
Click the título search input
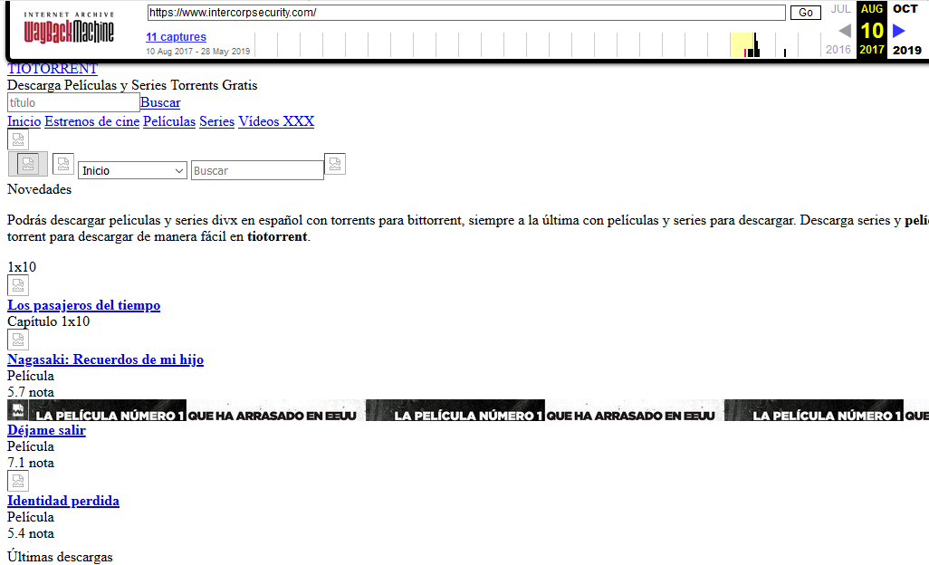pyautogui.click(x=73, y=102)
